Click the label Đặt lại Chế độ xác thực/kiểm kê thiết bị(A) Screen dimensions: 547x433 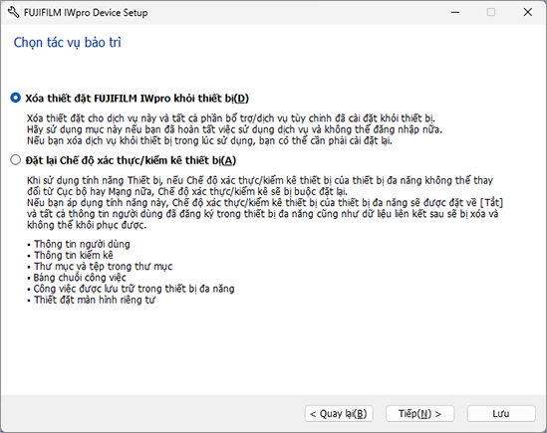[131, 160]
